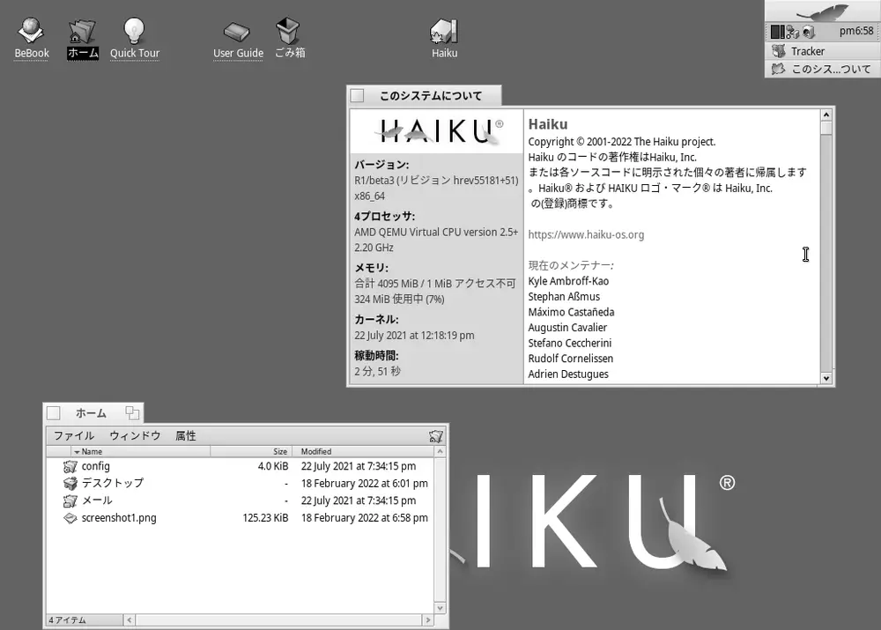Click the HAIKU logo in About window

[x=437, y=131]
